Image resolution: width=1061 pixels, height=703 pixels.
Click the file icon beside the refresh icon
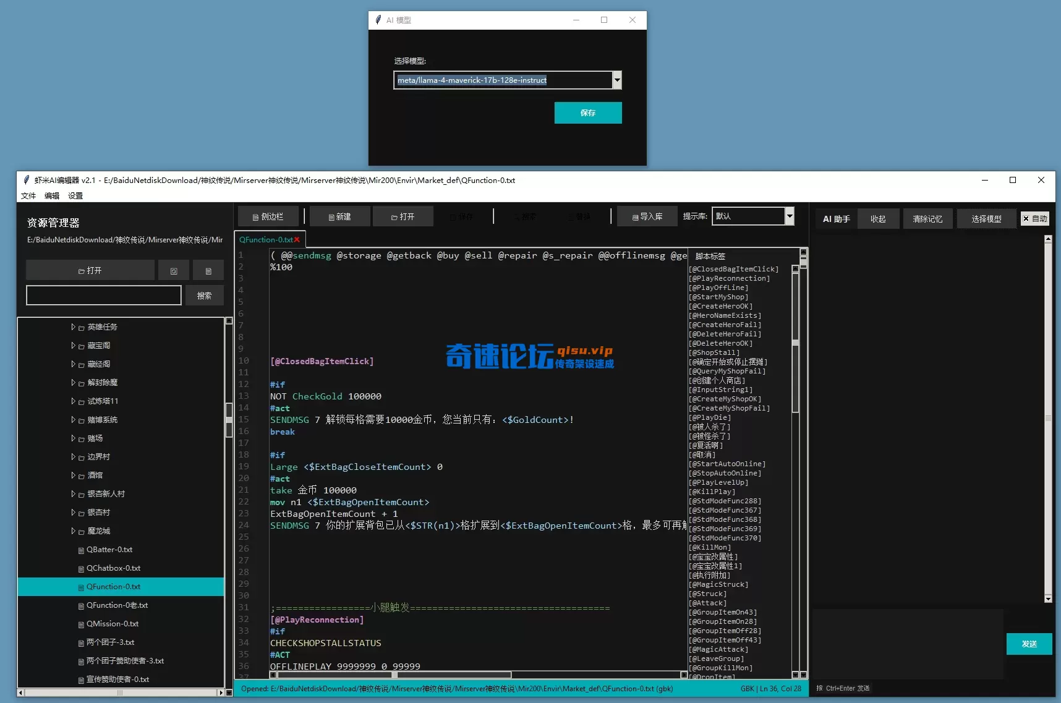pyautogui.click(x=208, y=270)
